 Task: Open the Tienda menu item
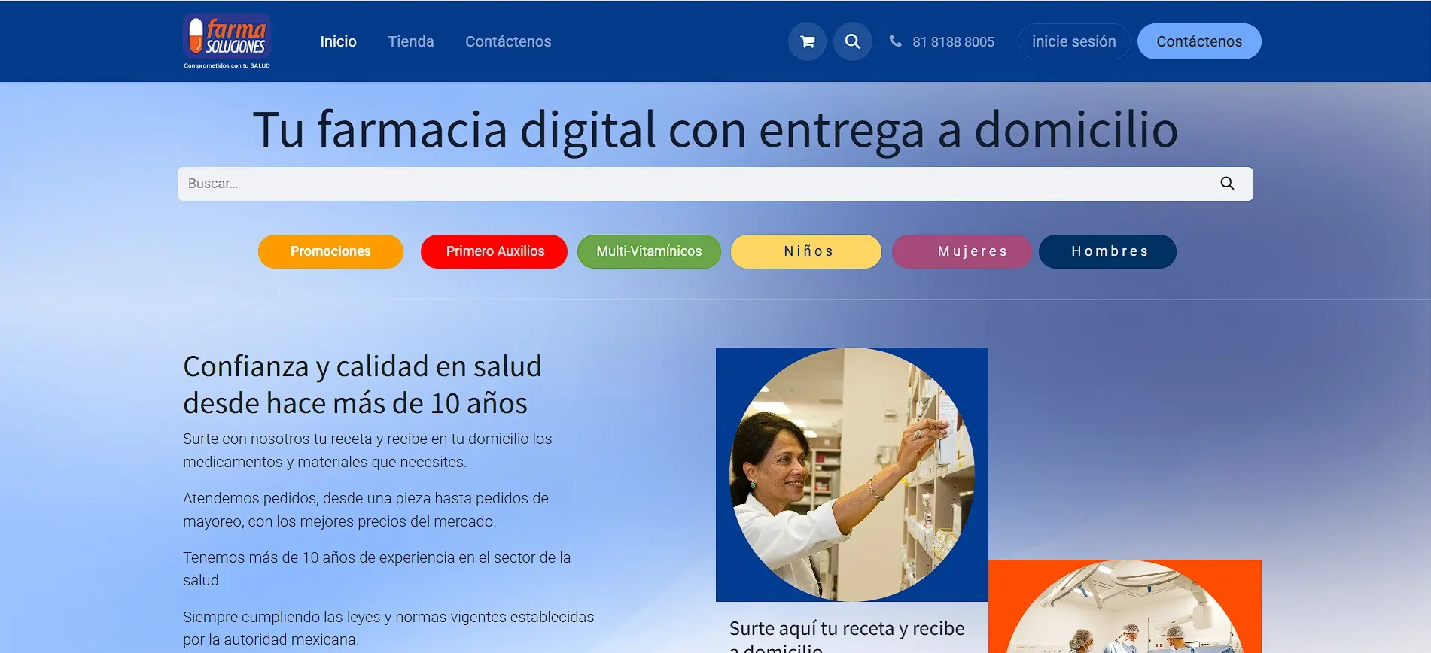coord(410,41)
